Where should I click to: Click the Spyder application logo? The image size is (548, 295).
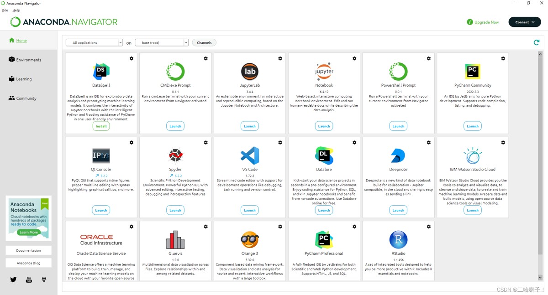(x=175, y=155)
